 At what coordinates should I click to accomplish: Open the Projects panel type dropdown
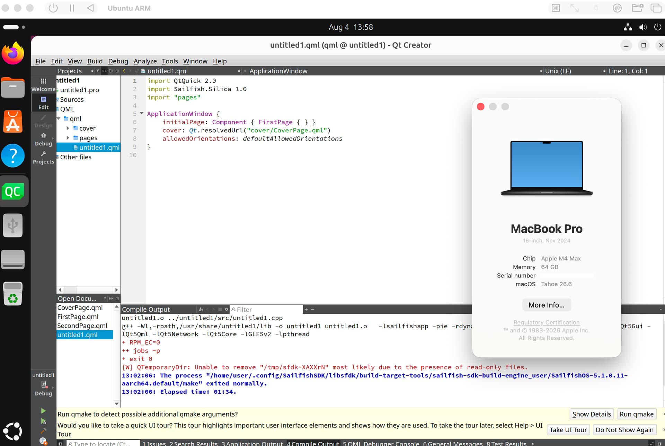pos(76,71)
